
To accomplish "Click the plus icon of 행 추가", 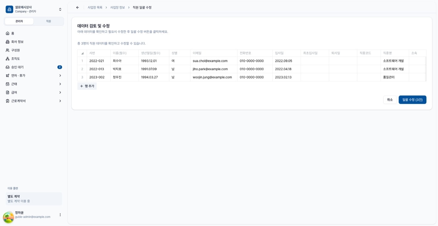I will (x=82, y=86).
